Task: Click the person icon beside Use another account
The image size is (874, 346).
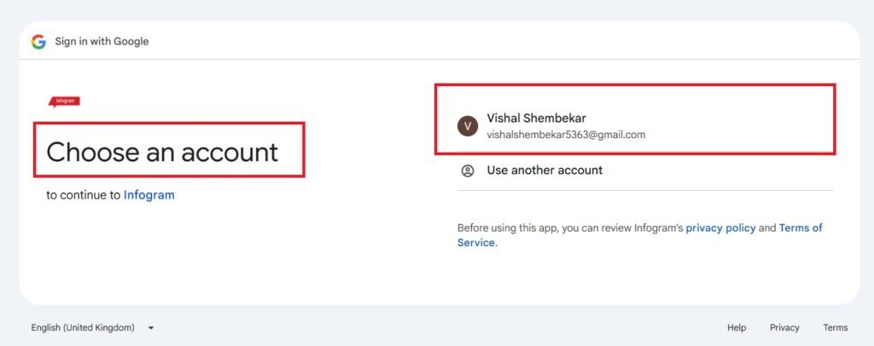Action: (x=468, y=170)
